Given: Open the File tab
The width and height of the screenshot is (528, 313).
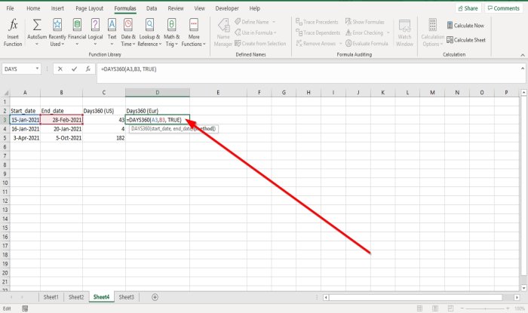Looking at the screenshot, I should pos(10,8).
